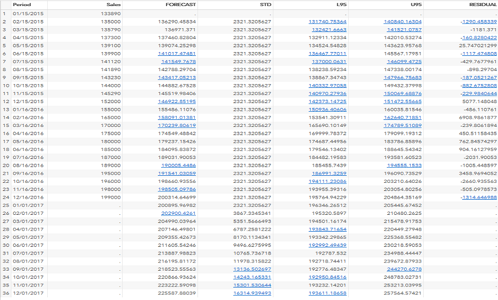Image resolution: width=498 pixels, height=300 pixels.
Task: Open L95 link 192950.84516
Action: point(328,277)
